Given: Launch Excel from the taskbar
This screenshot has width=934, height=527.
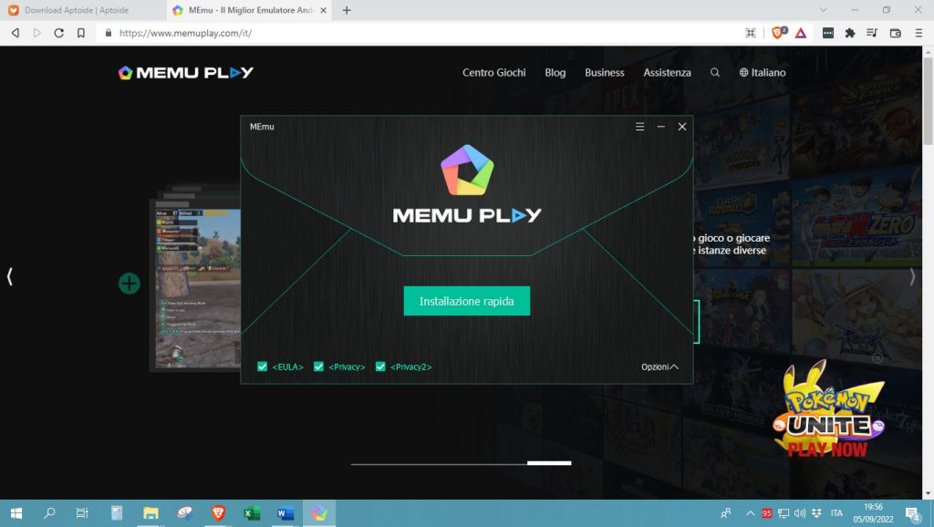Looking at the screenshot, I should (x=253, y=513).
